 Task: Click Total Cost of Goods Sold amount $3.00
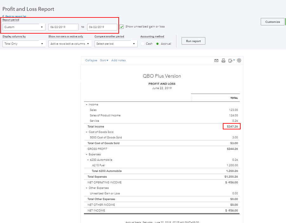point(234,143)
